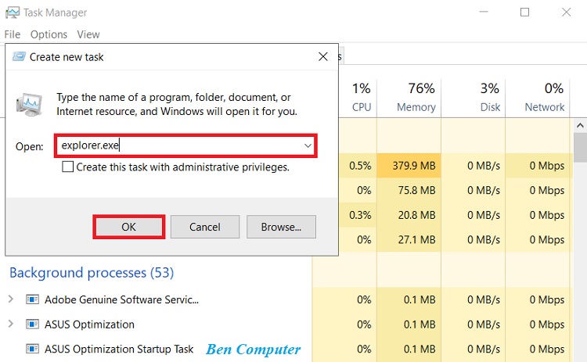Click the ASUS Optimization Startup Task icon
Viewport: 587px width, 362px height.
point(32,349)
